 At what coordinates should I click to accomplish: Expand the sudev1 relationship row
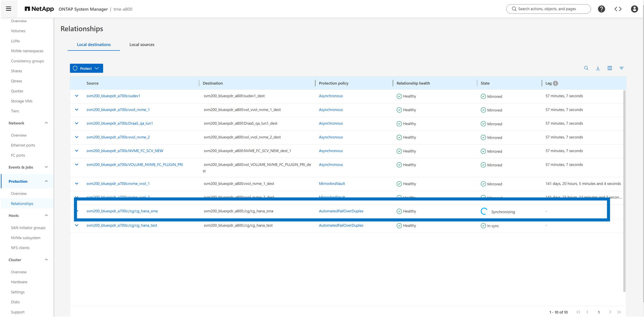[x=77, y=96]
